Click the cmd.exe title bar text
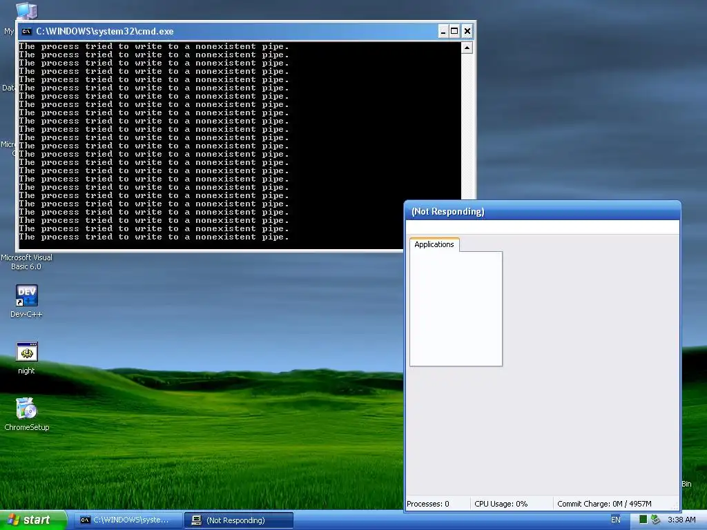The width and height of the screenshot is (707, 530). coord(105,31)
